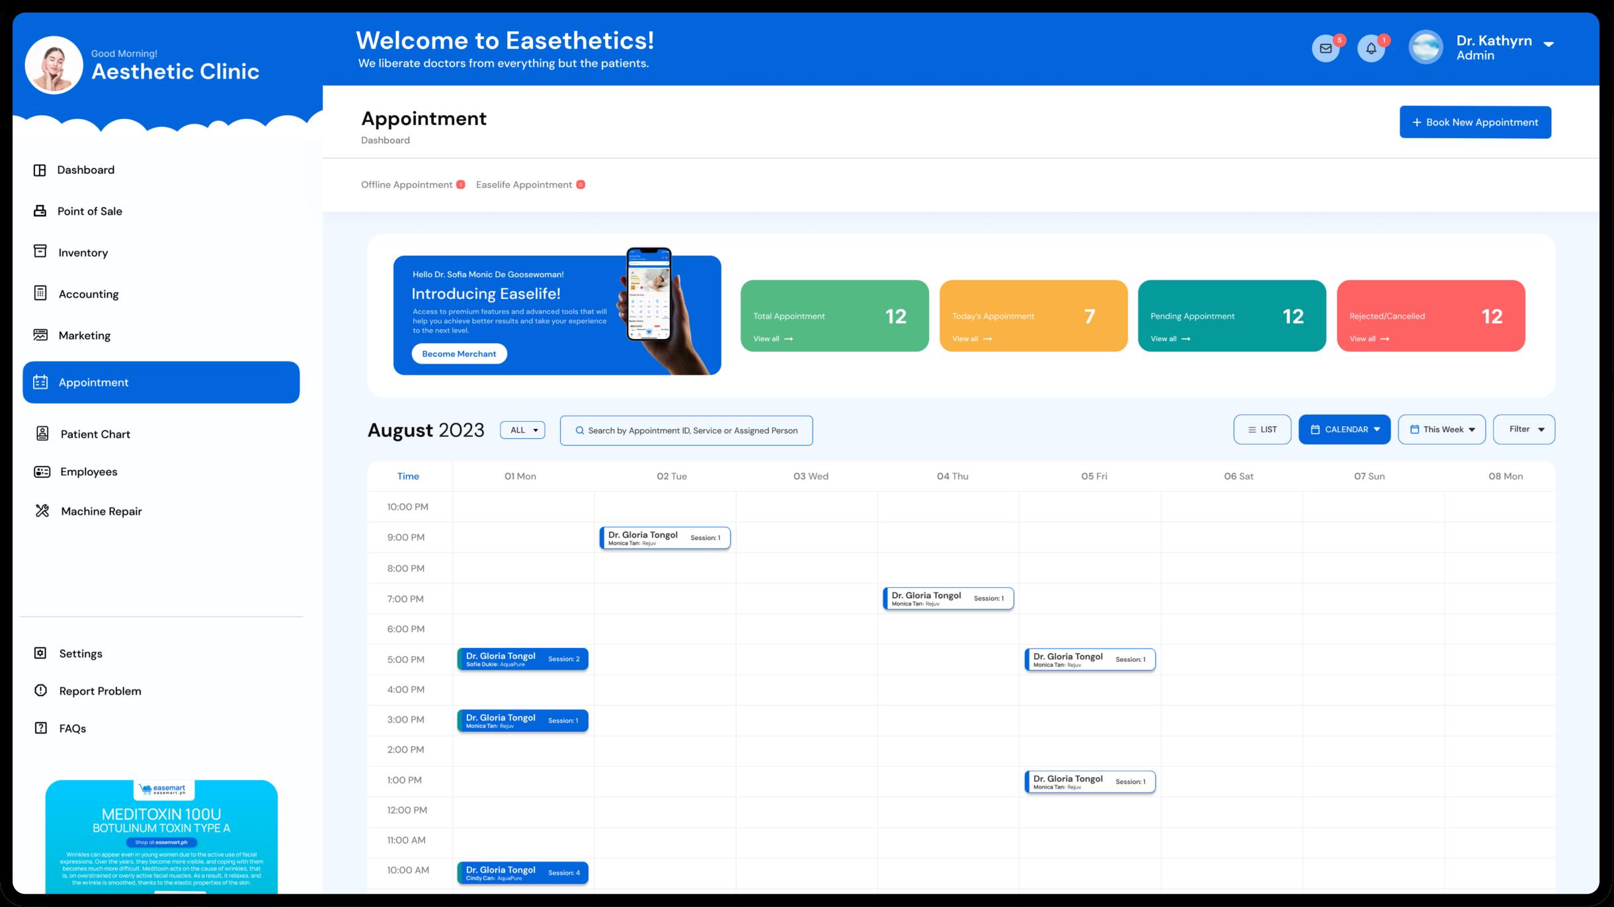1614x907 pixels.
Task: Open Machine Repair tools icon
Action: tap(42, 511)
